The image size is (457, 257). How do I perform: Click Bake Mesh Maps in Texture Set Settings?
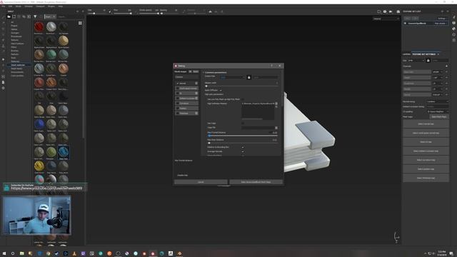[x=439, y=116]
